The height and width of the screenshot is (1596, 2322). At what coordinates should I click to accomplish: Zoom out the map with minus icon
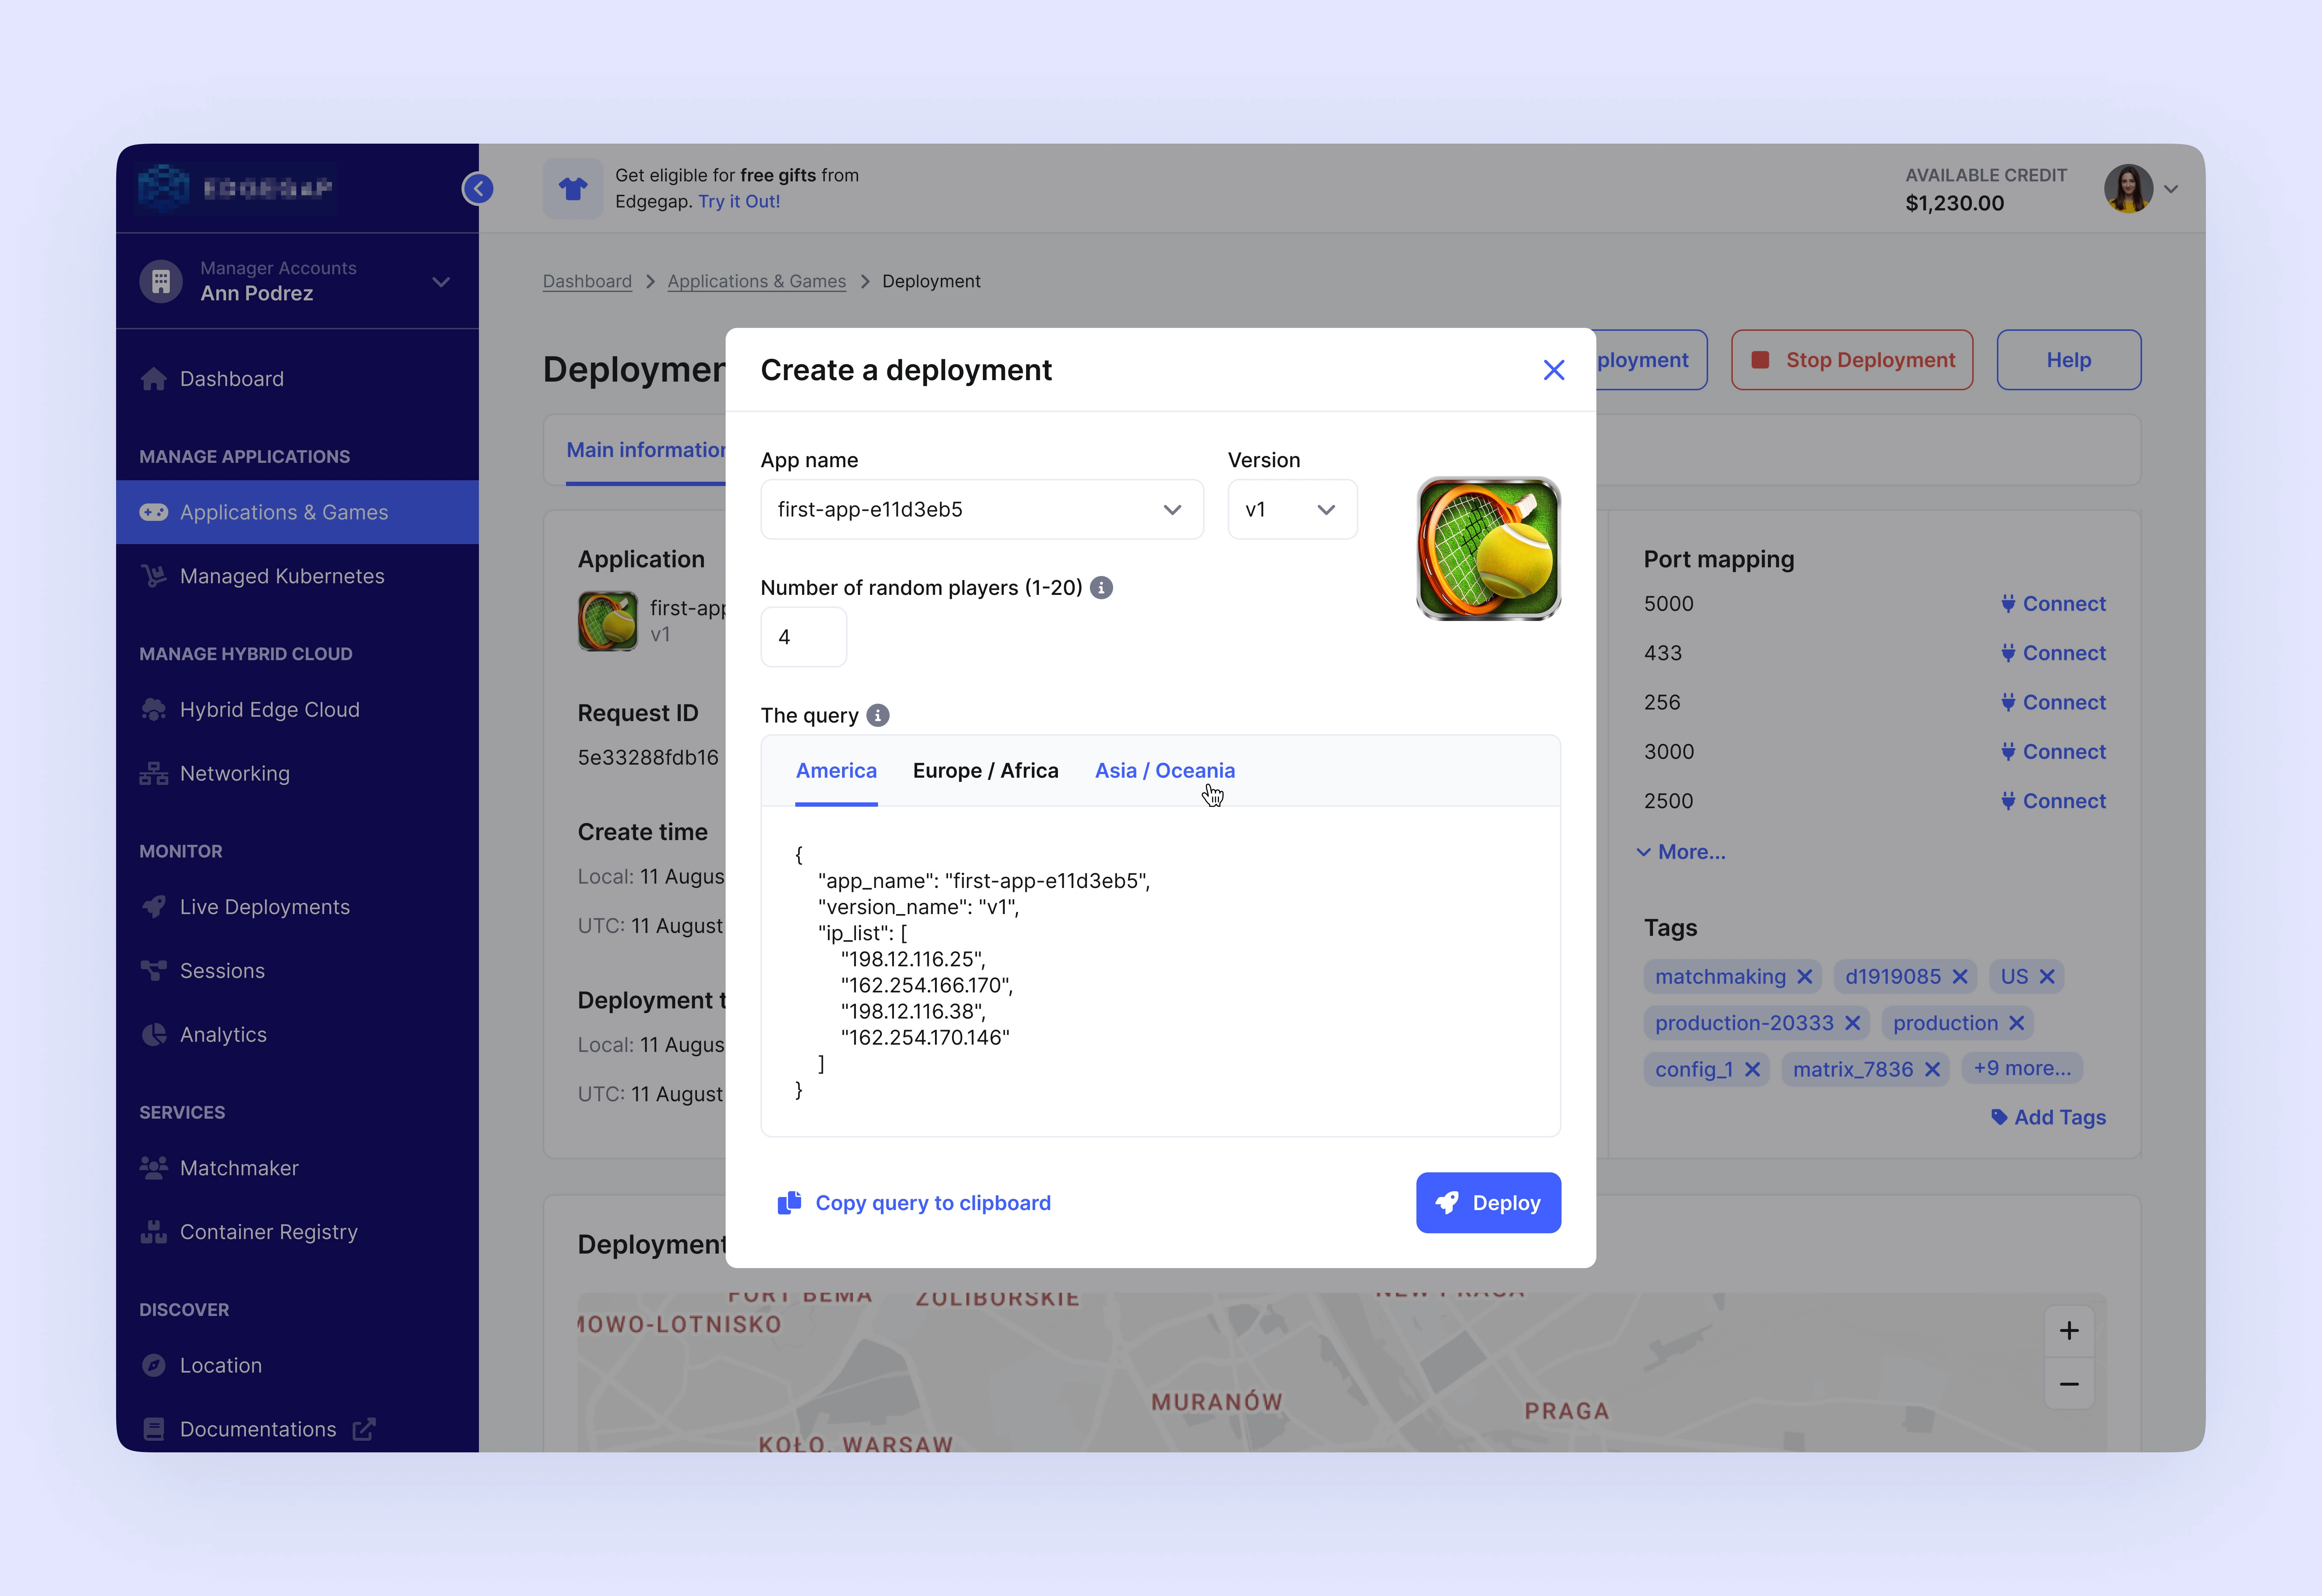[x=2069, y=1384]
